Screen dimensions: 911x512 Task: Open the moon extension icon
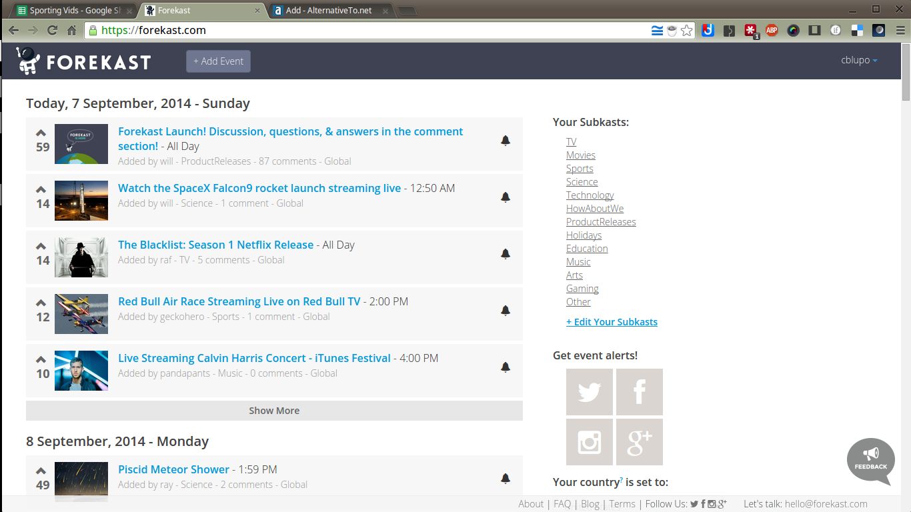(x=879, y=30)
